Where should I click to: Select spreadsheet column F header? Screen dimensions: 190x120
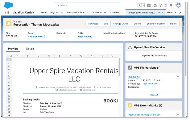(x=70, y=56)
